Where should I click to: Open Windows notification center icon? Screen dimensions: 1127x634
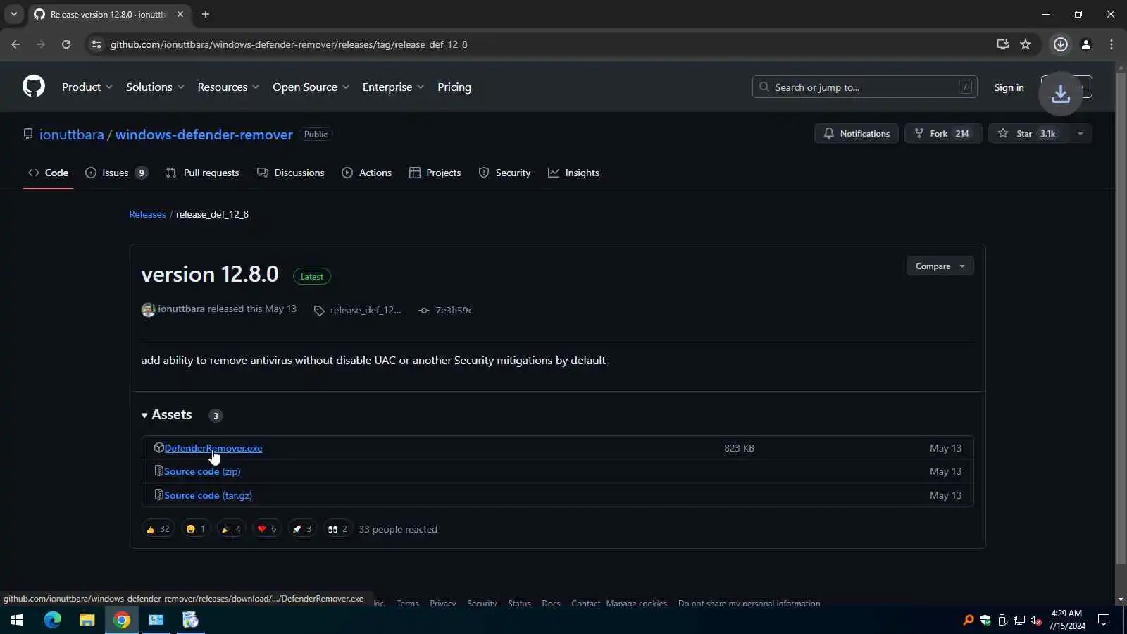click(x=1104, y=620)
